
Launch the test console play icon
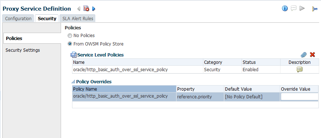pyautogui.click(x=302, y=8)
